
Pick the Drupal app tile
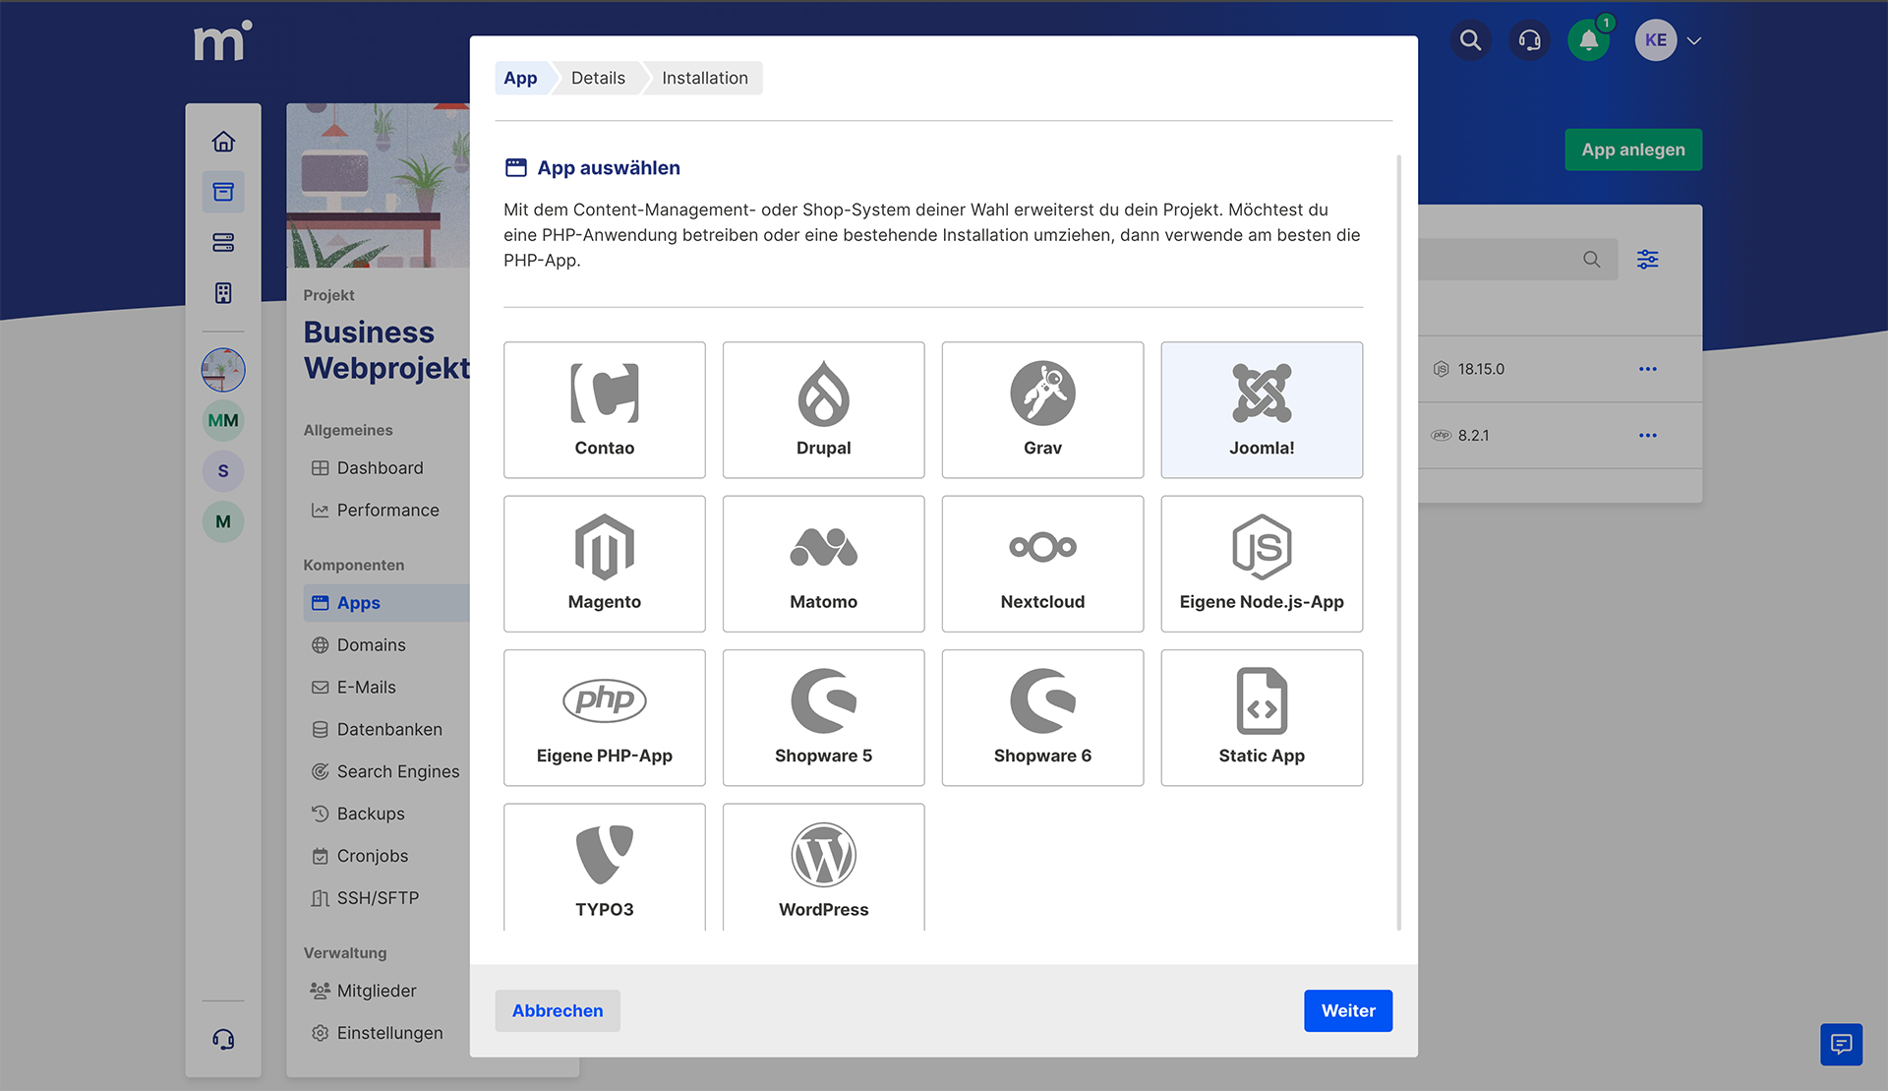[823, 409]
